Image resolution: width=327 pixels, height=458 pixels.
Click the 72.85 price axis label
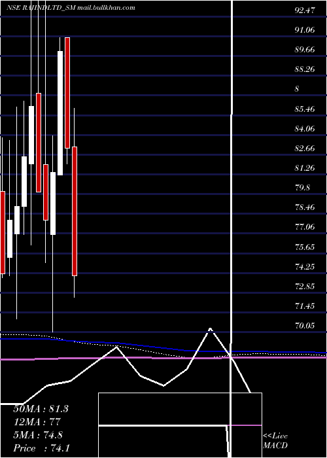(305, 287)
